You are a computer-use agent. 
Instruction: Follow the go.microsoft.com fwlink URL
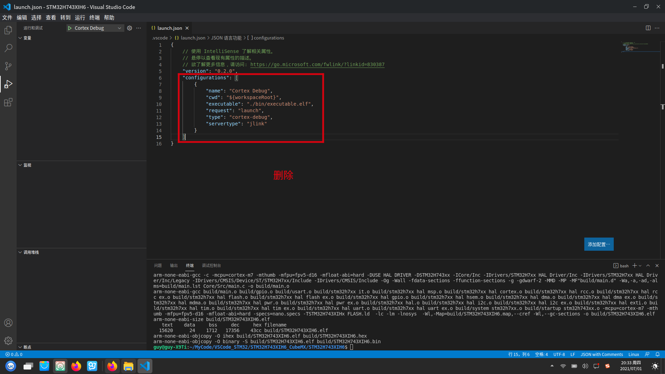click(x=317, y=64)
